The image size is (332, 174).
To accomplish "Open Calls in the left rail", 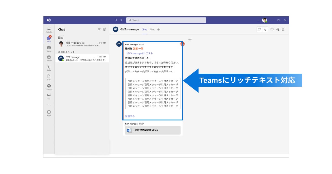I will tap(49, 68).
